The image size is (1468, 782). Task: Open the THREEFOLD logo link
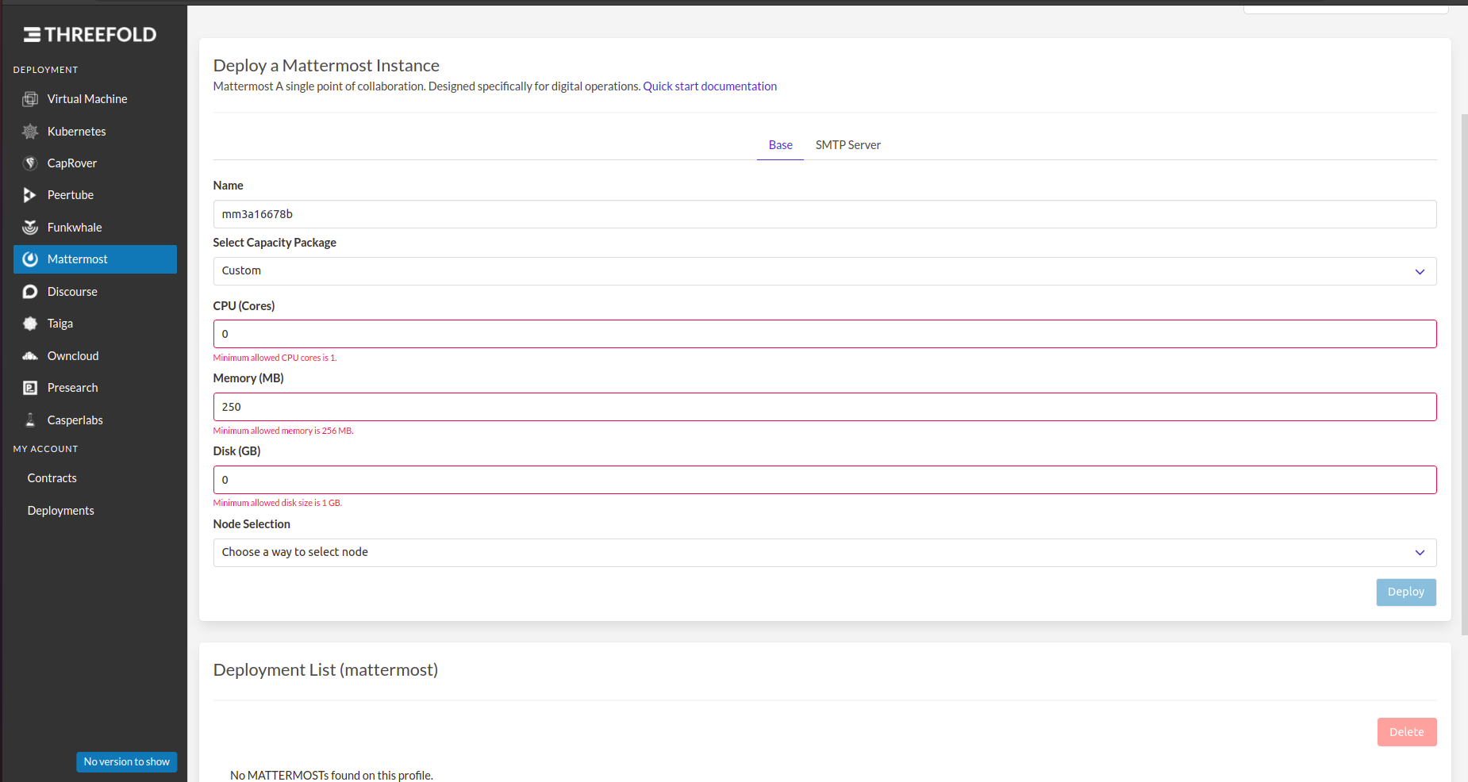click(90, 34)
